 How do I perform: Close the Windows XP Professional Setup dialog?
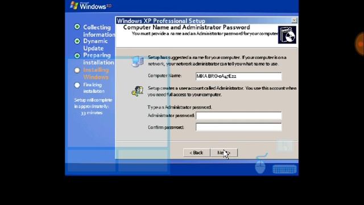tap(294, 20)
